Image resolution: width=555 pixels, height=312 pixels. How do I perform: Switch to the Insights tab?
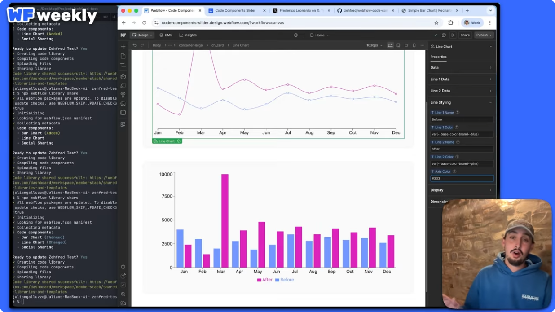click(x=188, y=35)
